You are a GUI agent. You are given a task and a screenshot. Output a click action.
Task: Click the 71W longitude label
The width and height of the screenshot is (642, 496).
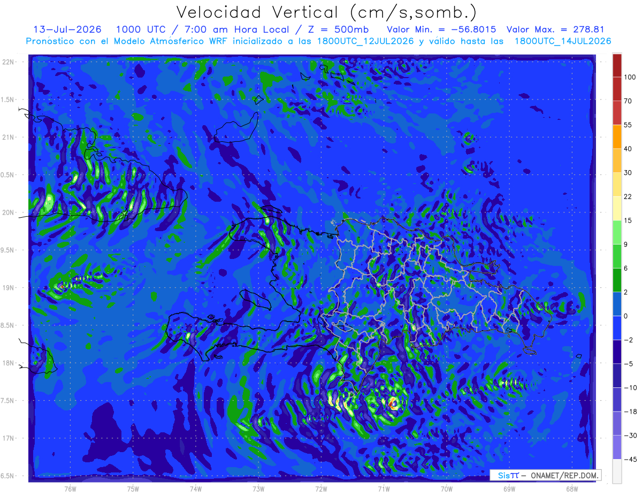pos(384,489)
